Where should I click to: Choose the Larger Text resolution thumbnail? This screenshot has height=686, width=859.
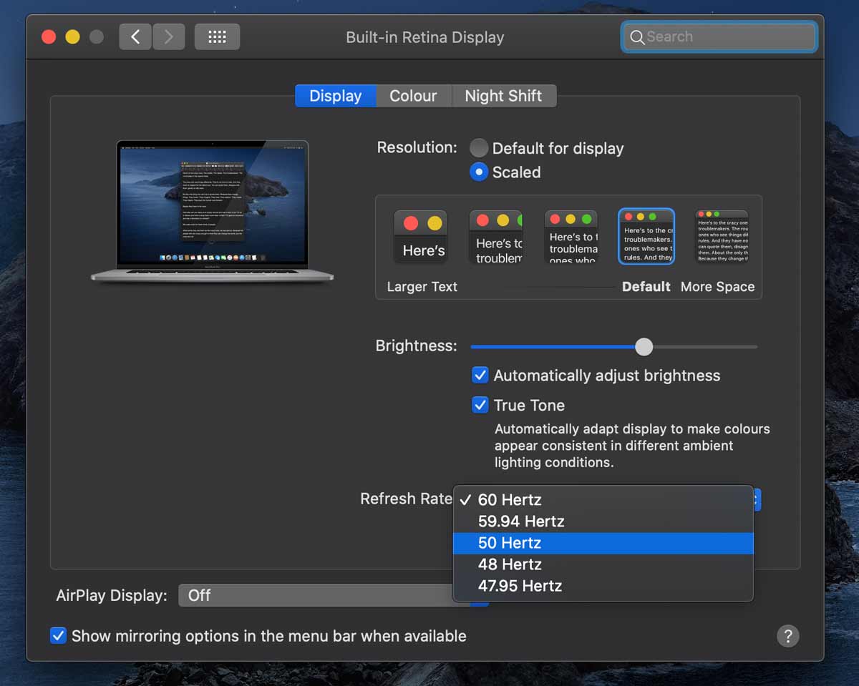[420, 237]
